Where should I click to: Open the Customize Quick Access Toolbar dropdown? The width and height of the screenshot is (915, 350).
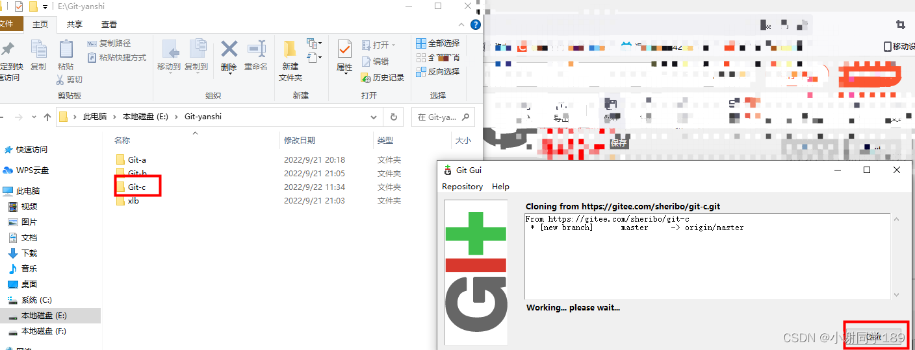tap(45, 6)
